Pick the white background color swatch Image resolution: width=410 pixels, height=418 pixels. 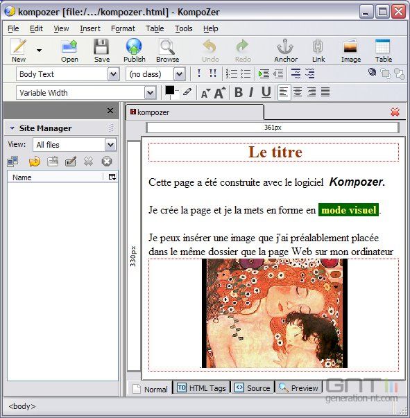click(x=176, y=96)
